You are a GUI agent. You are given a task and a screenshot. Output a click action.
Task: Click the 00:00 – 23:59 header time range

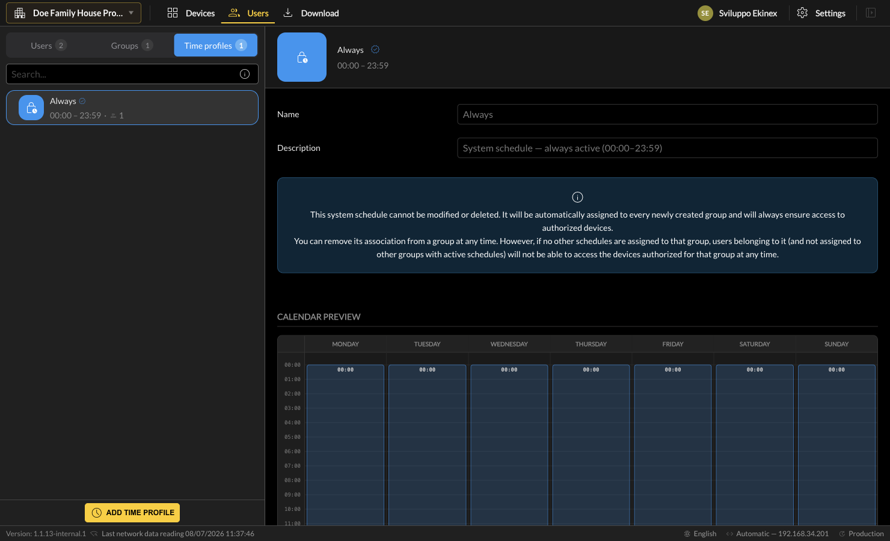363,66
